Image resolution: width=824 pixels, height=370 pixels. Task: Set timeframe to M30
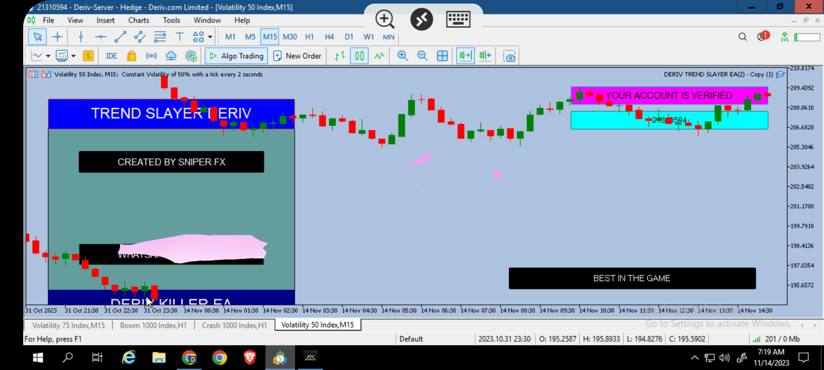pyautogui.click(x=289, y=37)
